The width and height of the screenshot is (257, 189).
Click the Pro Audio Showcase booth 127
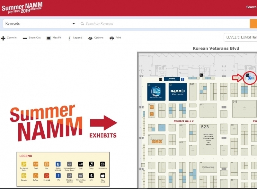coord(157,140)
